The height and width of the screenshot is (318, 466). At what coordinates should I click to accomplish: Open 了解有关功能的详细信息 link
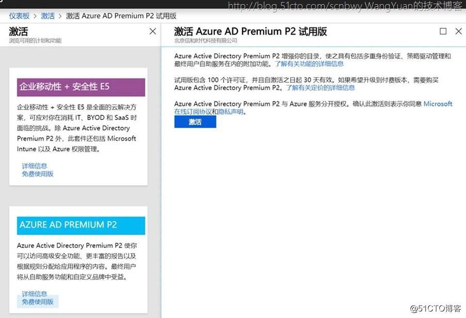[309, 64]
